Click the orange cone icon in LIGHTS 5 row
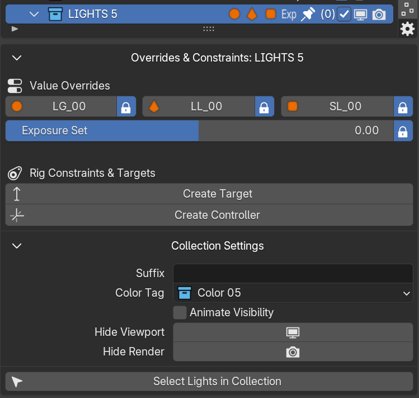This screenshot has height=398, width=419. click(252, 14)
